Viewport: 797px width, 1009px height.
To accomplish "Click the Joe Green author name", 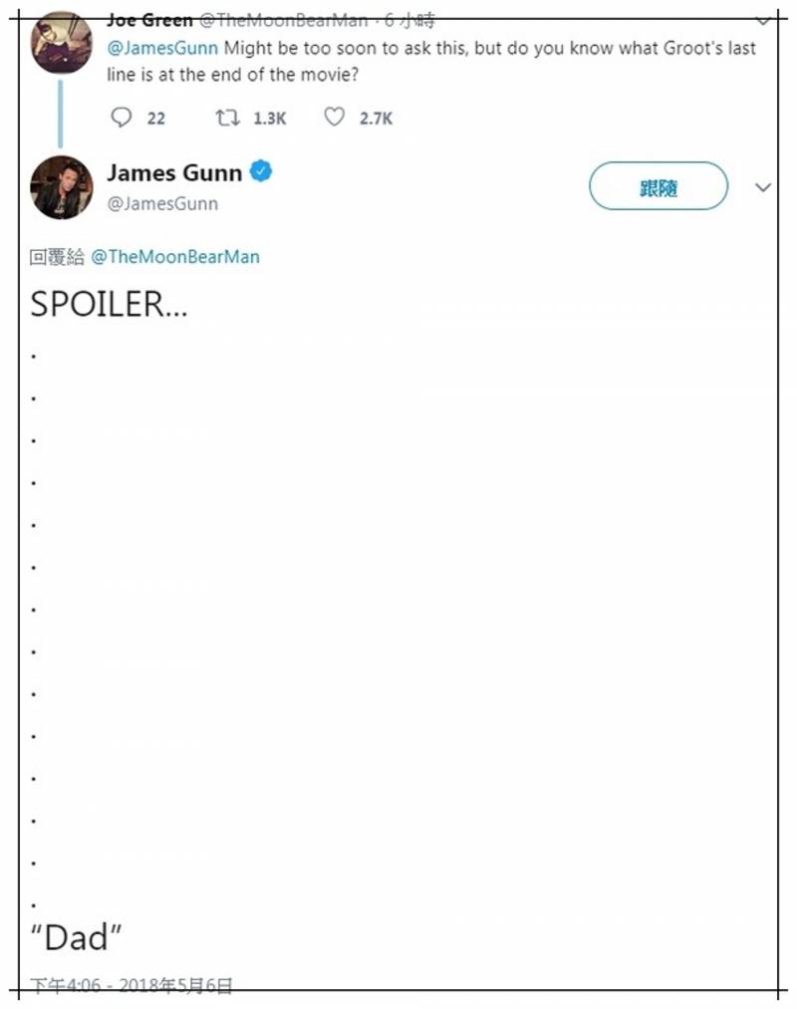I will (149, 21).
